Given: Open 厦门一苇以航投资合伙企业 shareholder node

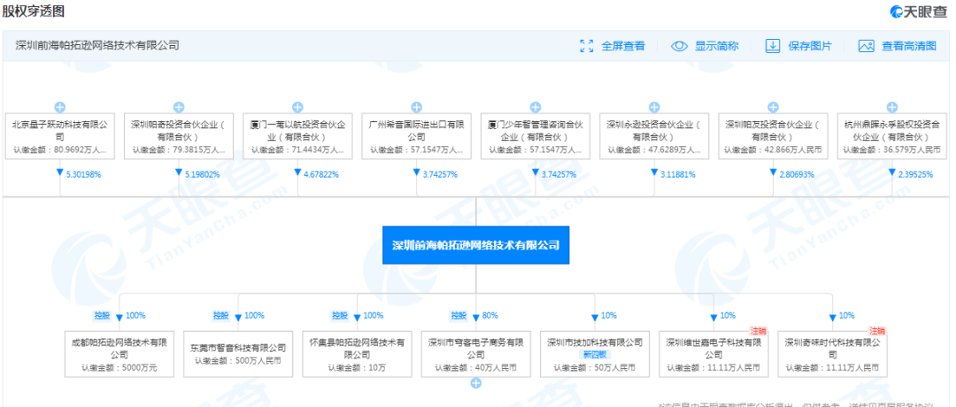Looking at the screenshot, I should 297,136.
